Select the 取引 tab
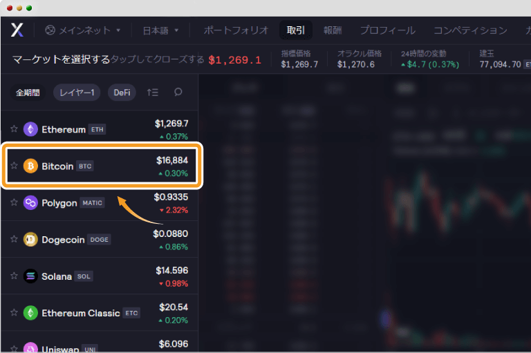531x353 pixels. tap(296, 30)
